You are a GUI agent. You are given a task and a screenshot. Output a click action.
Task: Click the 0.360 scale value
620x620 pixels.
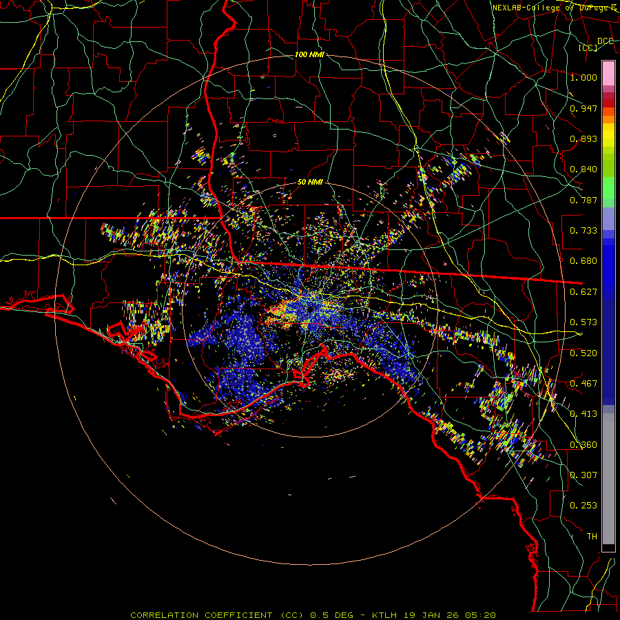(x=583, y=444)
